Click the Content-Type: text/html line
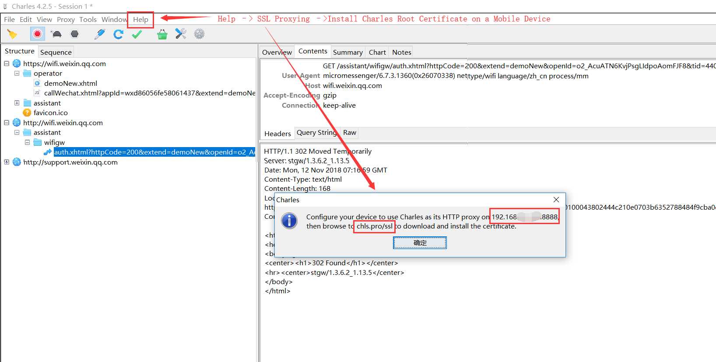Screen dimensions: 716x362 pos(303,179)
